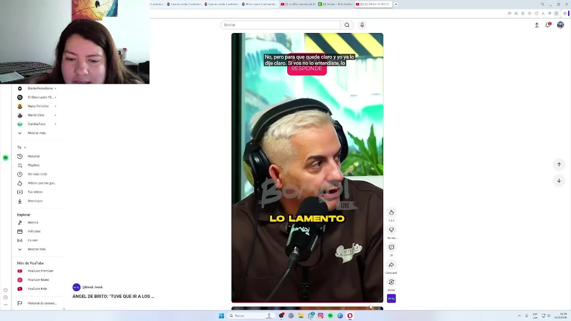Image resolution: width=571 pixels, height=321 pixels.
Task: Open a new browser tab
Action: [x=396, y=4]
